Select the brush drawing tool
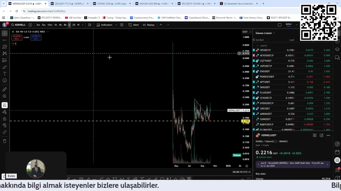 pyautogui.click(x=5, y=67)
